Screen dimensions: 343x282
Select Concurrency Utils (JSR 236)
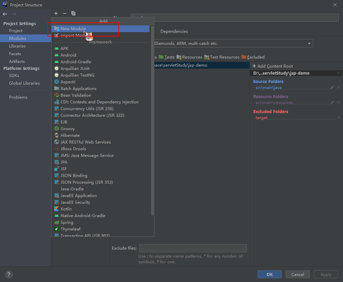(101, 109)
